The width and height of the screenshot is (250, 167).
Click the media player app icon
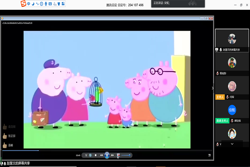[x=2, y=18]
